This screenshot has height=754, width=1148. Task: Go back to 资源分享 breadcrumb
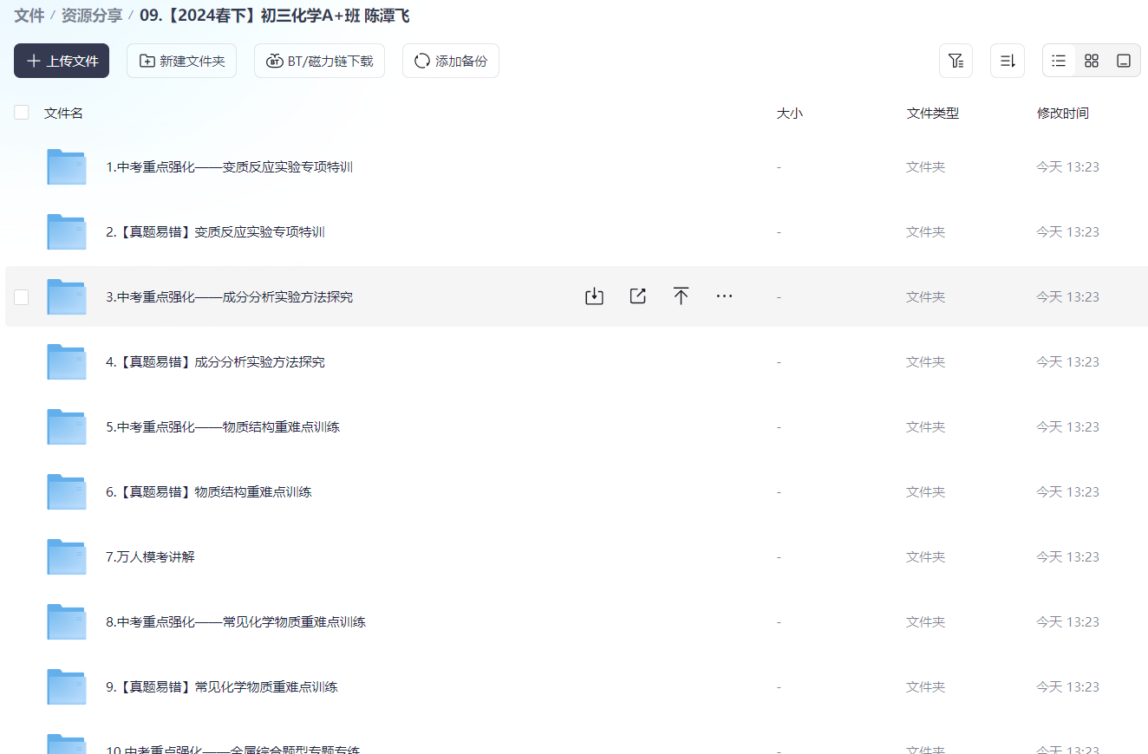(x=89, y=15)
